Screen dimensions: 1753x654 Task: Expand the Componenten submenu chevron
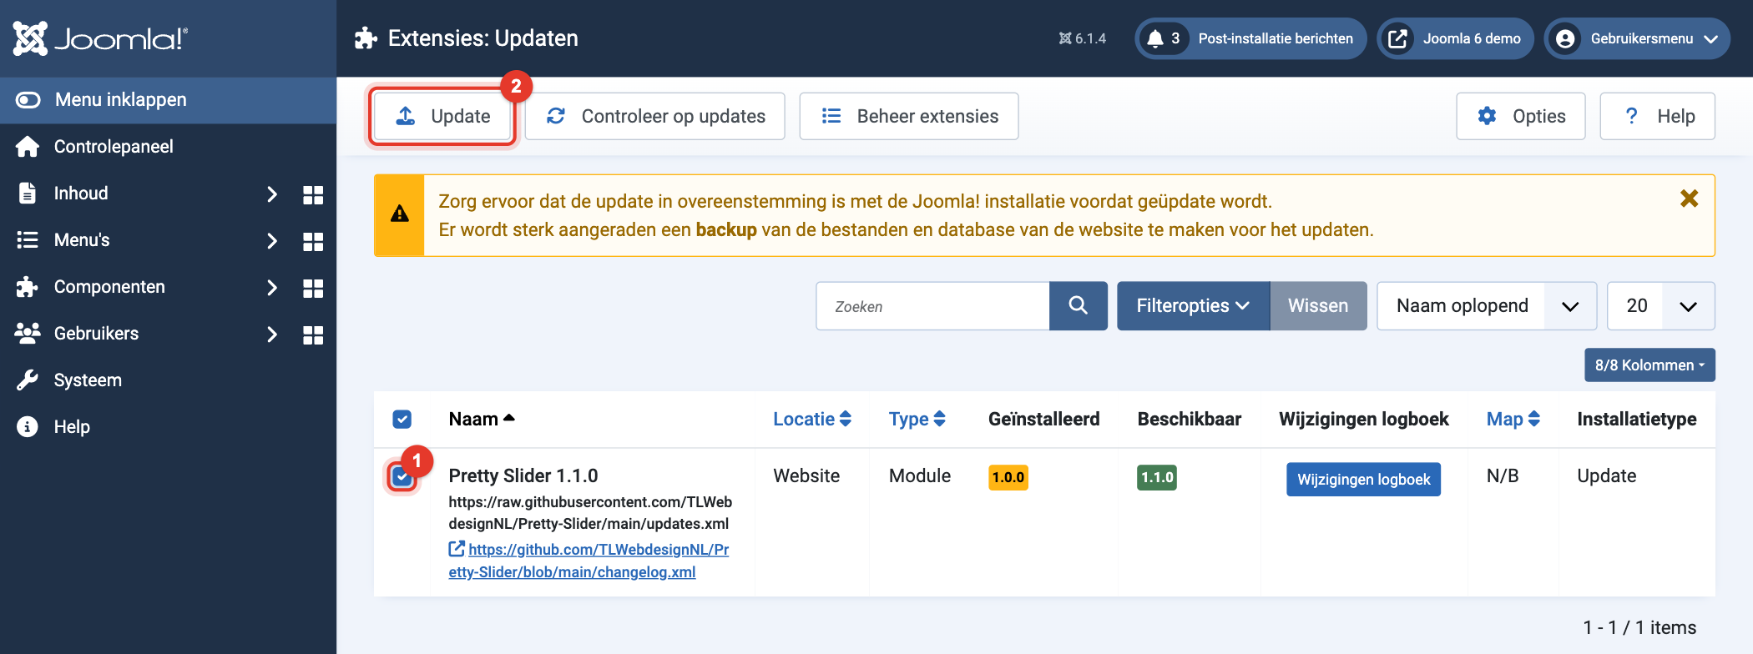pos(271,288)
